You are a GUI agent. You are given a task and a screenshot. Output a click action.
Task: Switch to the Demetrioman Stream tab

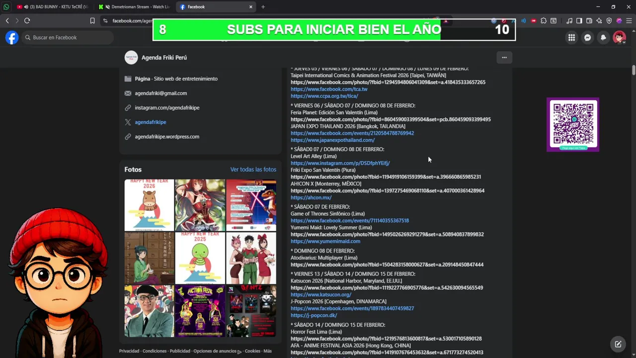[x=134, y=7]
